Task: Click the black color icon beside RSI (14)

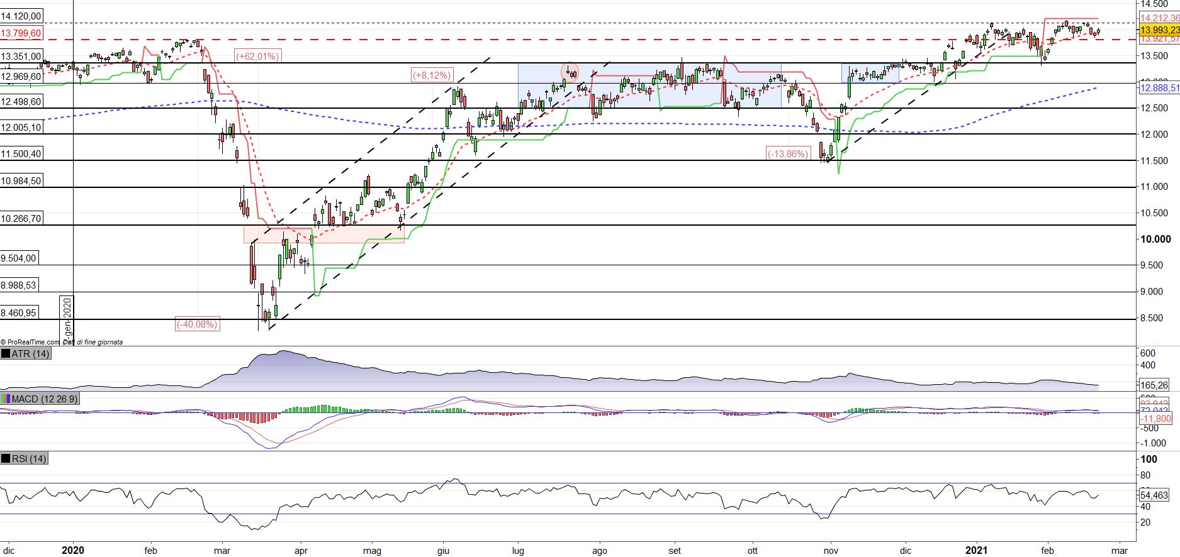Action: click(6, 459)
